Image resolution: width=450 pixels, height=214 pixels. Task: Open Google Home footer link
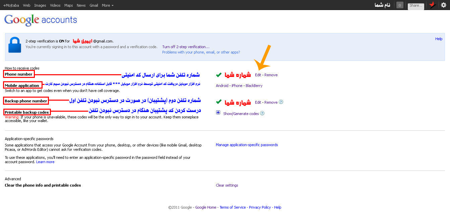pyautogui.click(x=206, y=207)
